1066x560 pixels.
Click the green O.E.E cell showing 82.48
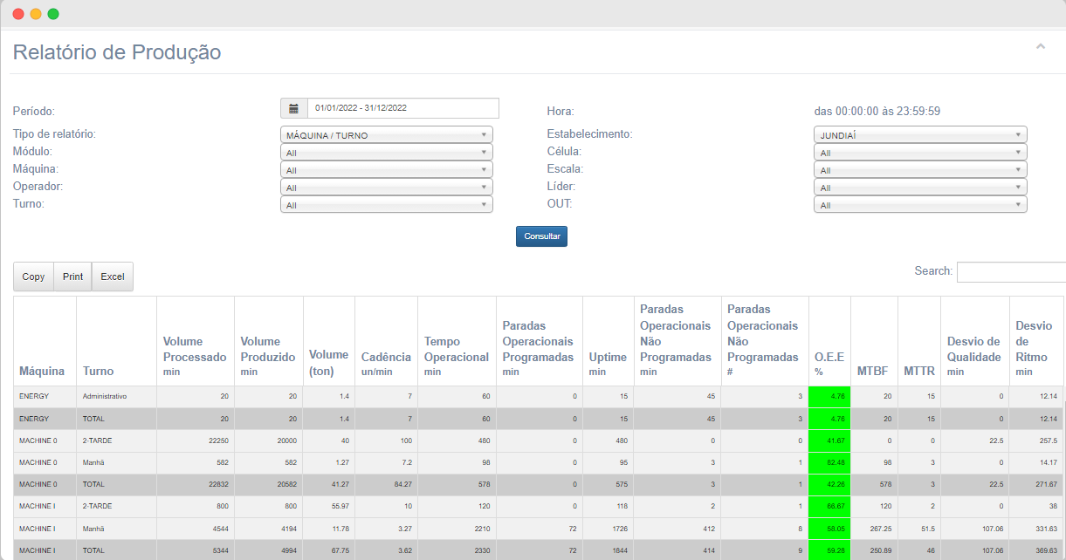coord(829,462)
